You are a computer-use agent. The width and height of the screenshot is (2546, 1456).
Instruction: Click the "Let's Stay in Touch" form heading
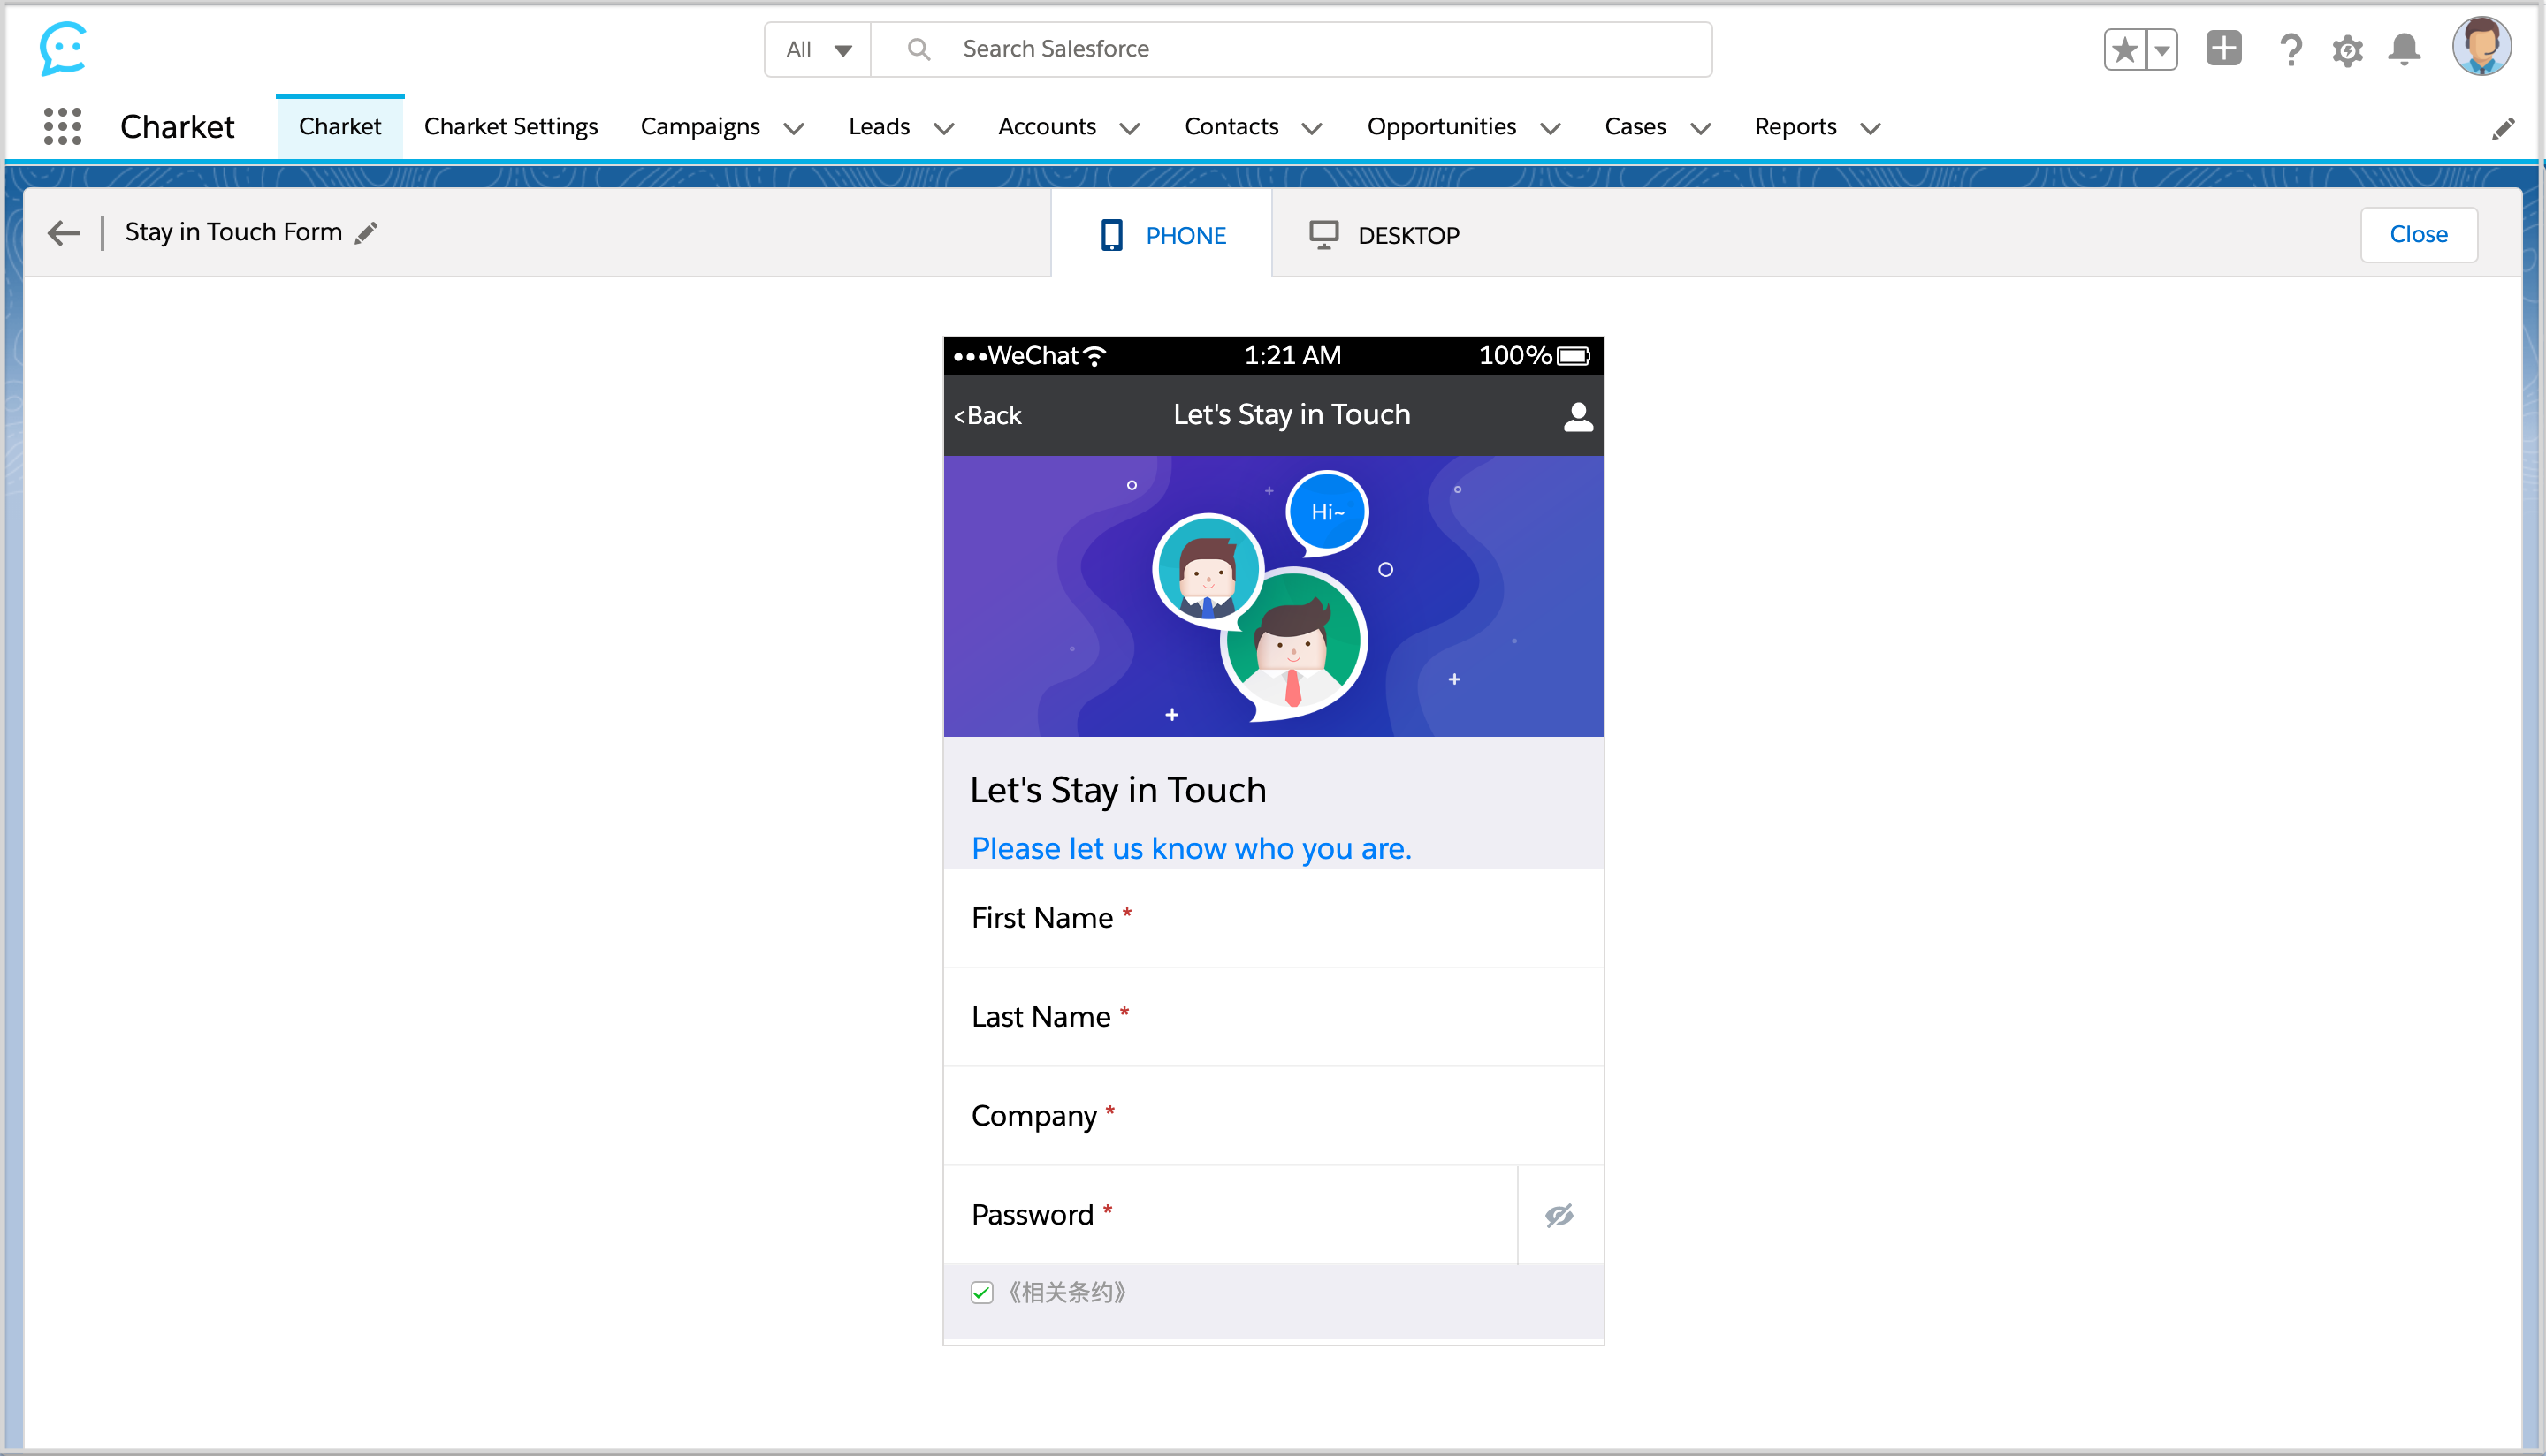[x=1117, y=790]
